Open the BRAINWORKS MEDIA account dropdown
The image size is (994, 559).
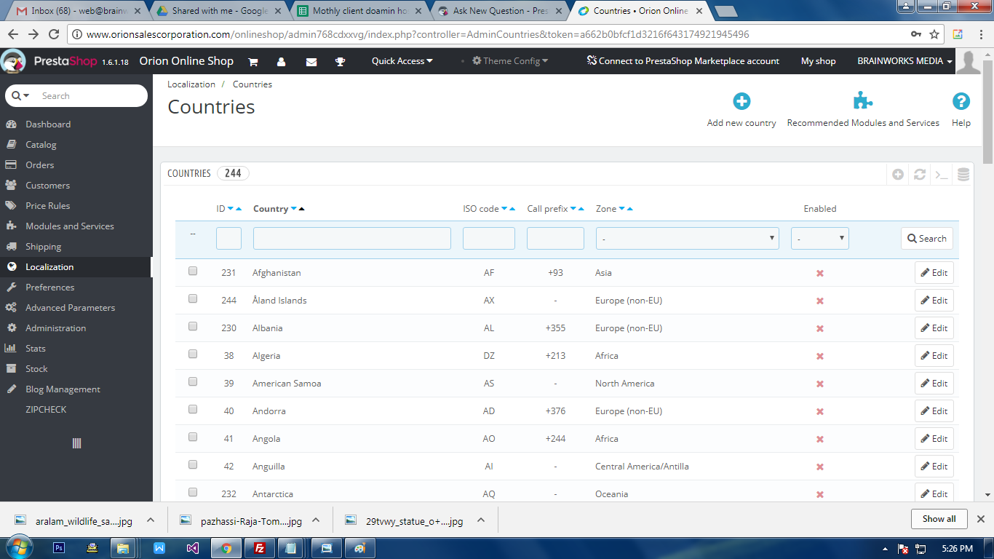(904, 61)
